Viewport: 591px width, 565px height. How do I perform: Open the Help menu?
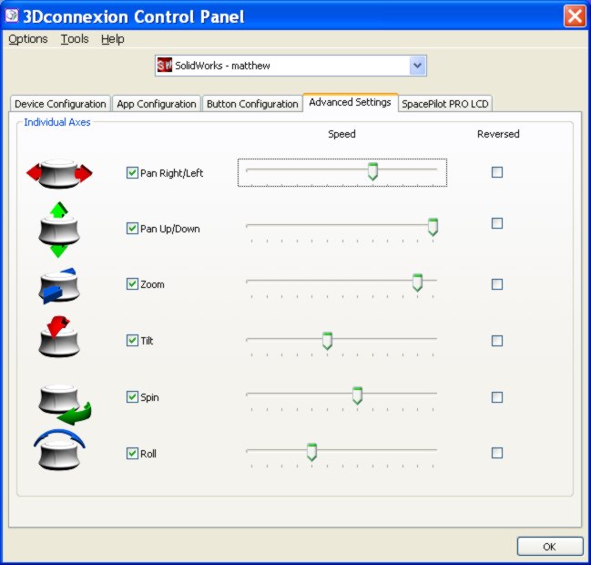(x=112, y=39)
